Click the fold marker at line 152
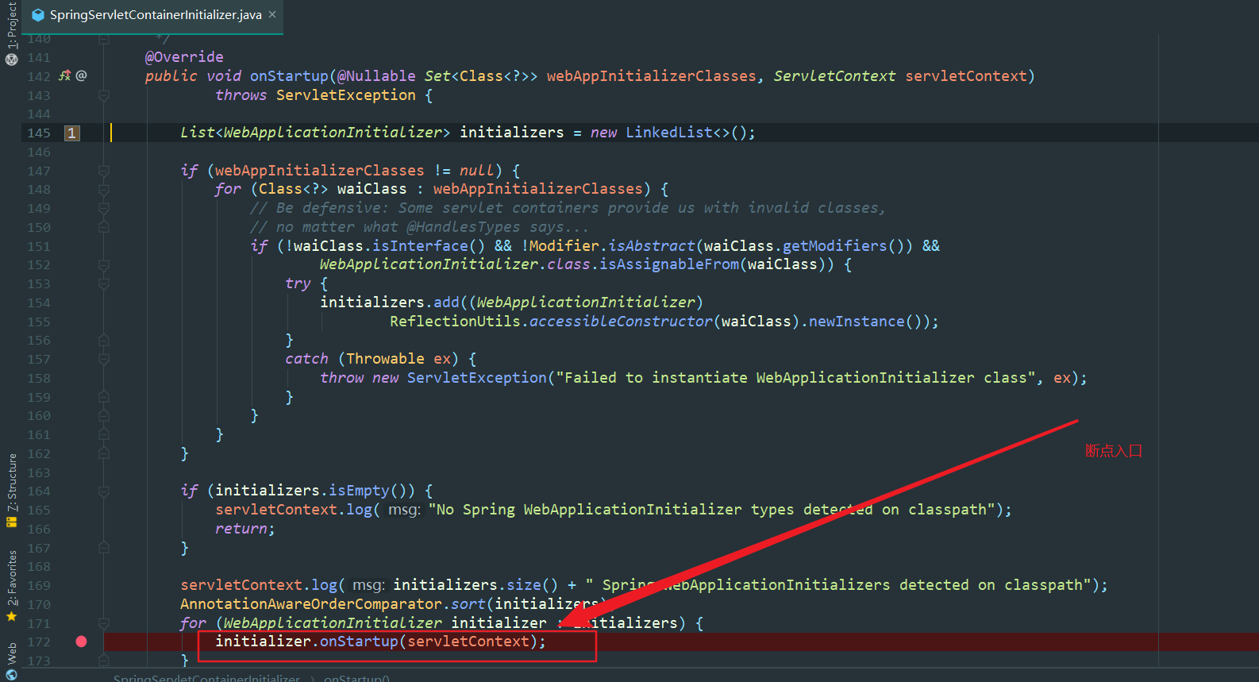This screenshot has width=1259, height=682. [103, 265]
